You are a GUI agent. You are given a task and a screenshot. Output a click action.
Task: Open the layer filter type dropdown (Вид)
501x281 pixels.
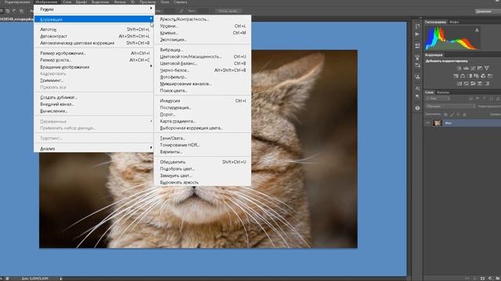click(438, 98)
